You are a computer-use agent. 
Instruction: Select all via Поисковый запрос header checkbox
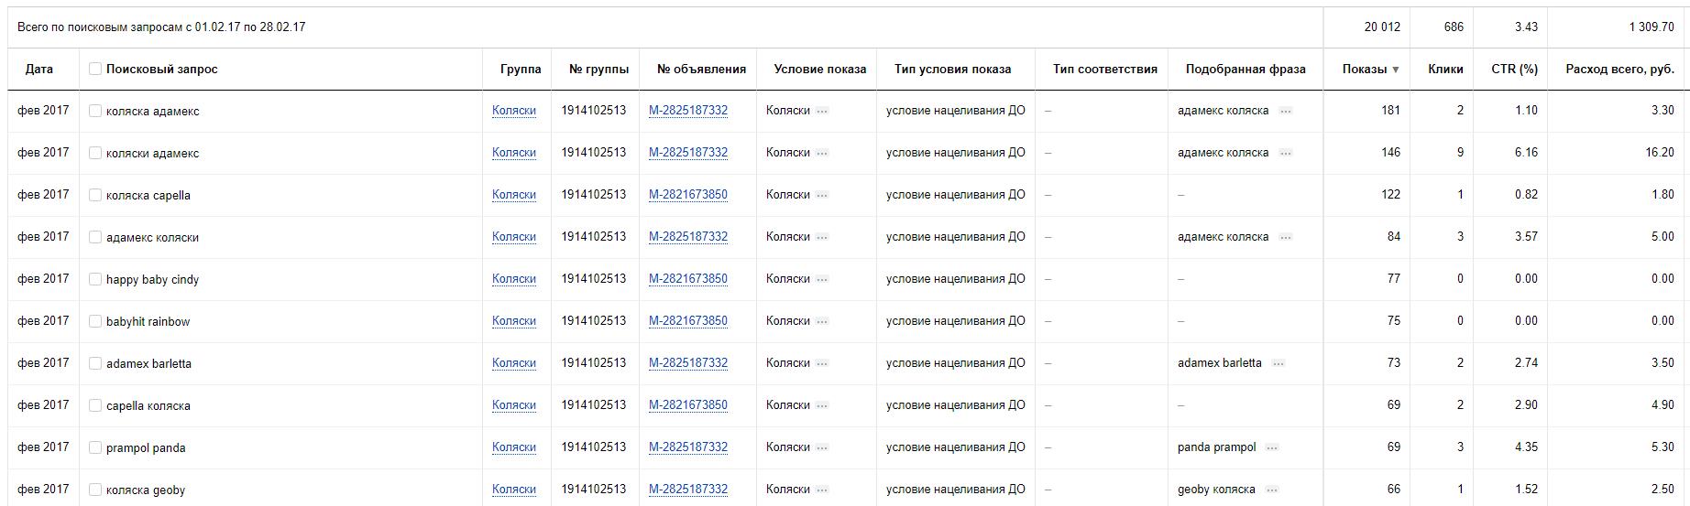click(x=94, y=69)
